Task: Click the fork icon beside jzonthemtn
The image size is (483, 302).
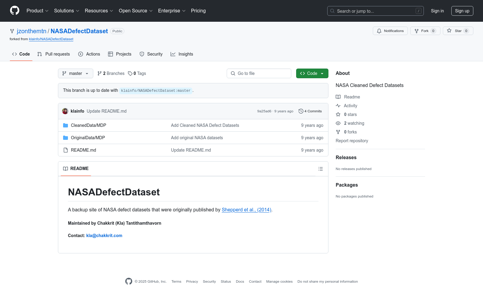Action: coord(12,31)
